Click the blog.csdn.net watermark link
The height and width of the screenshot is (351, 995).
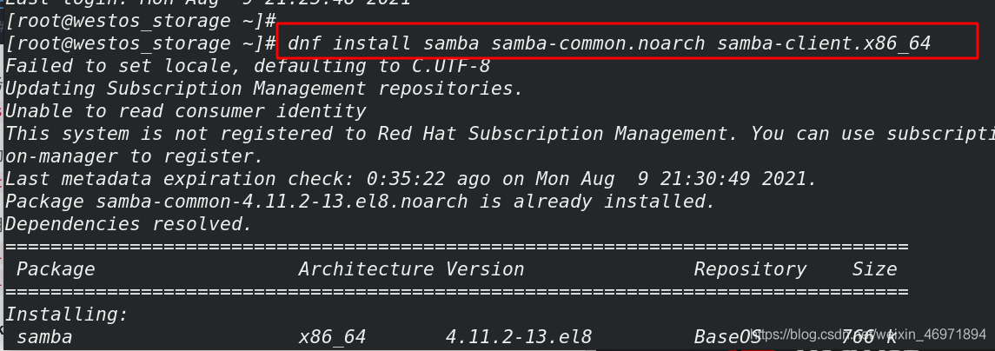tap(869, 334)
